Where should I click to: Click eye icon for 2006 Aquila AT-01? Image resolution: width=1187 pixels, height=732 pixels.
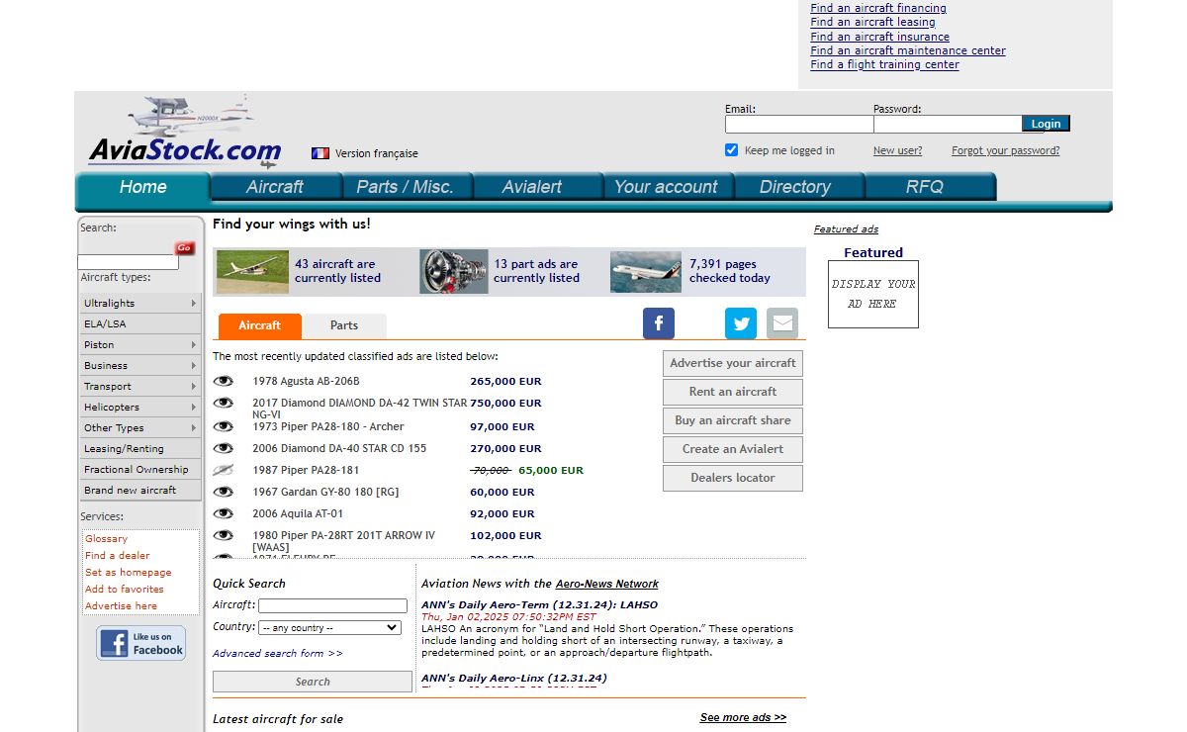224,513
